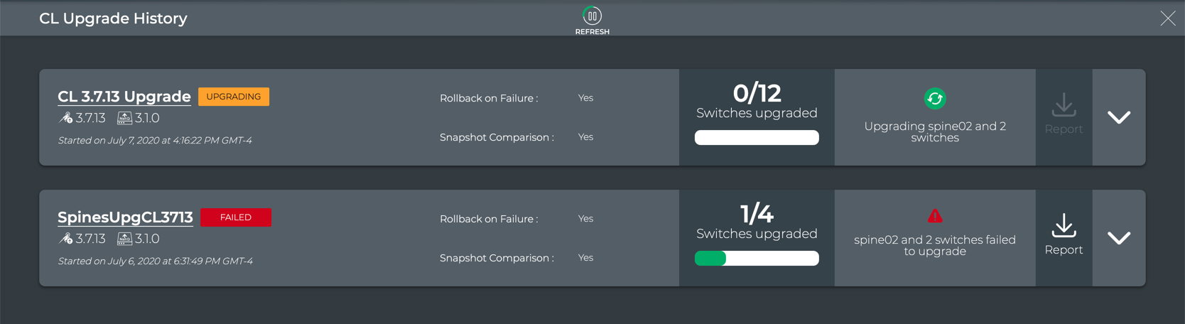Click the 1/4 switches upgraded progress bar
The width and height of the screenshot is (1185, 324).
coord(757,259)
